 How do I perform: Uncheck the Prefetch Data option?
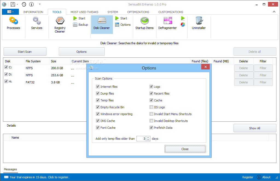point(151,128)
